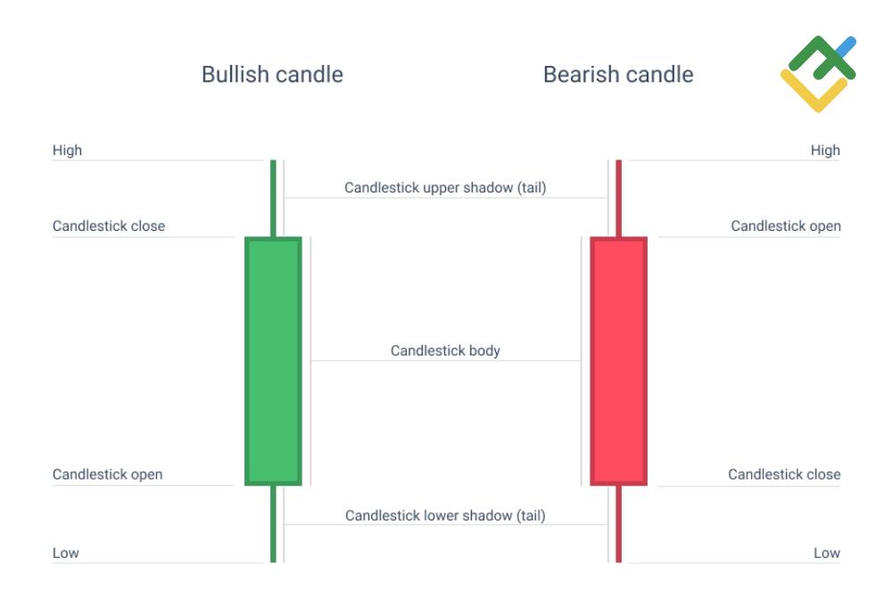Click the bullish candle upper wick
This screenshot has height=590, width=892.
point(273,198)
